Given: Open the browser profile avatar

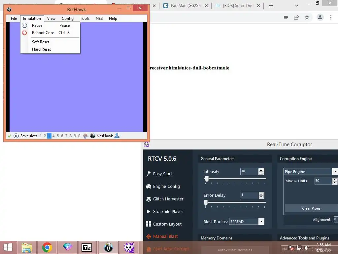Looking at the screenshot, I should pyautogui.click(x=320, y=17).
